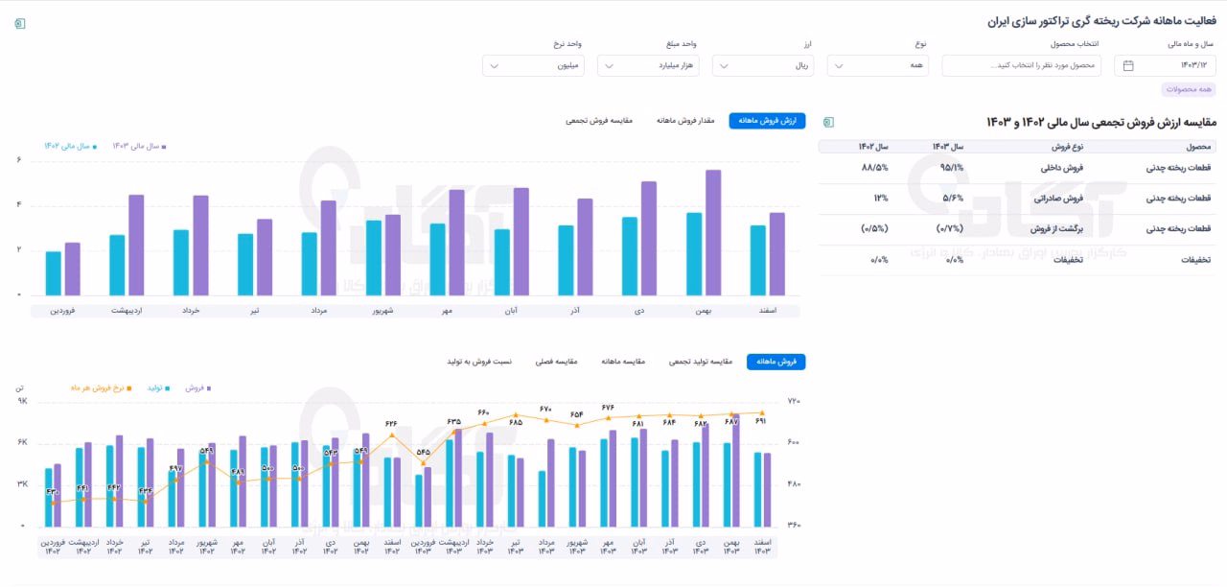Click the '(۰/۷%)' value in the table
The height and width of the screenshot is (587, 1227).
coord(949,229)
